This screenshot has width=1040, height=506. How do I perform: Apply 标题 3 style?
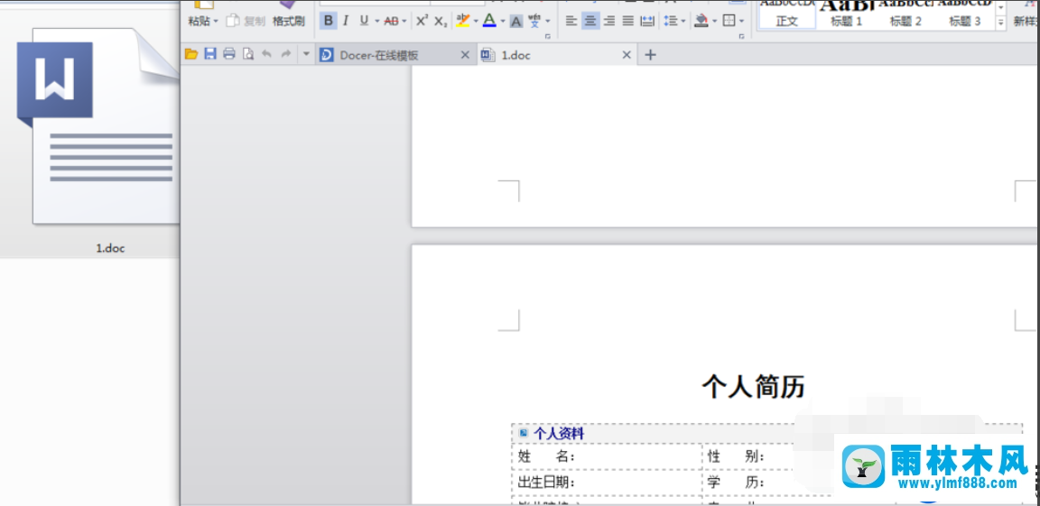(x=964, y=14)
